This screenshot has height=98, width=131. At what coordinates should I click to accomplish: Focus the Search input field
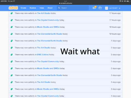click(x=73, y=8)
